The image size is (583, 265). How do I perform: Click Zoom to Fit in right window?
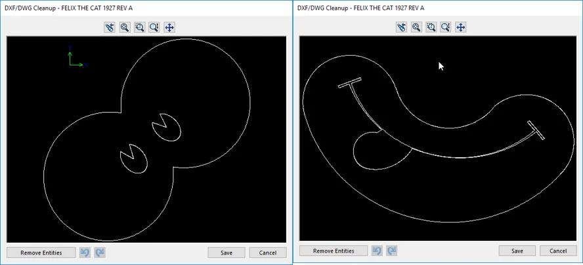click(416, 27)
